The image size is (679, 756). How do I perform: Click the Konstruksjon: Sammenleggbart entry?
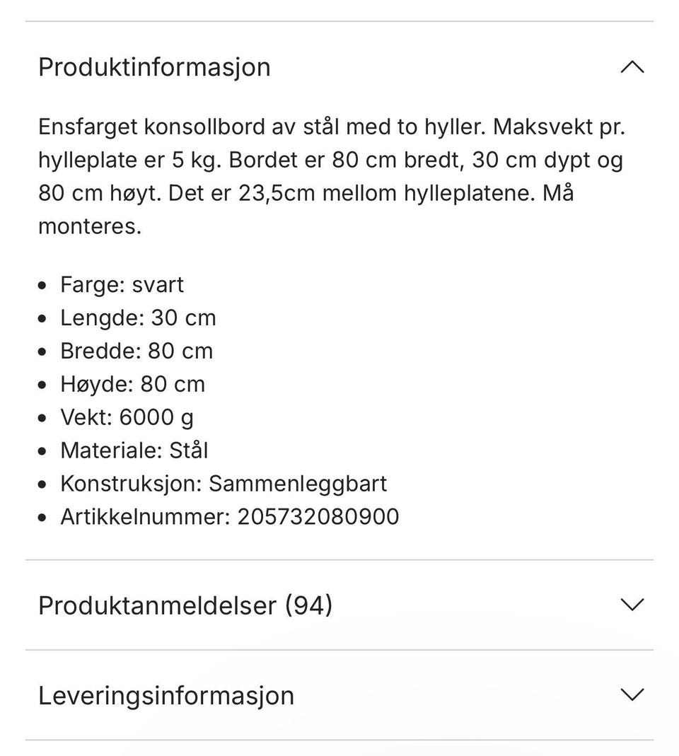pos(224,484)
